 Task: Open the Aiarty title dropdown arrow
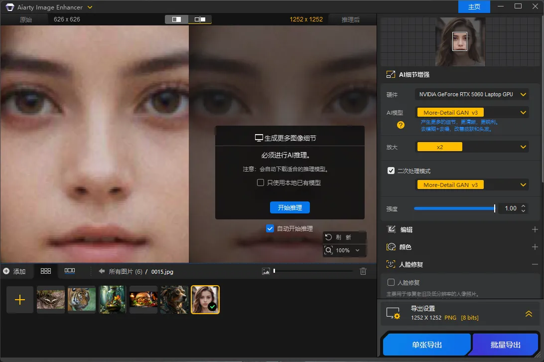point(90,7)
